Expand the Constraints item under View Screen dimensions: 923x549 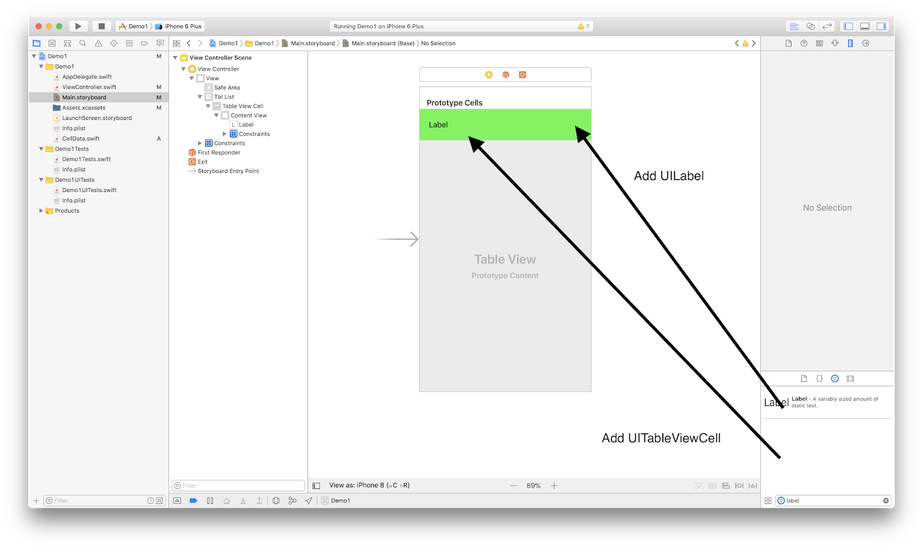[x=200, y=143]
